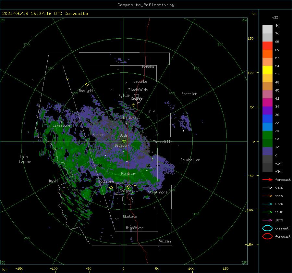
Task: Select the green swatch between 30 and 20
Action: pyautogui.click(x=267, y=135)
